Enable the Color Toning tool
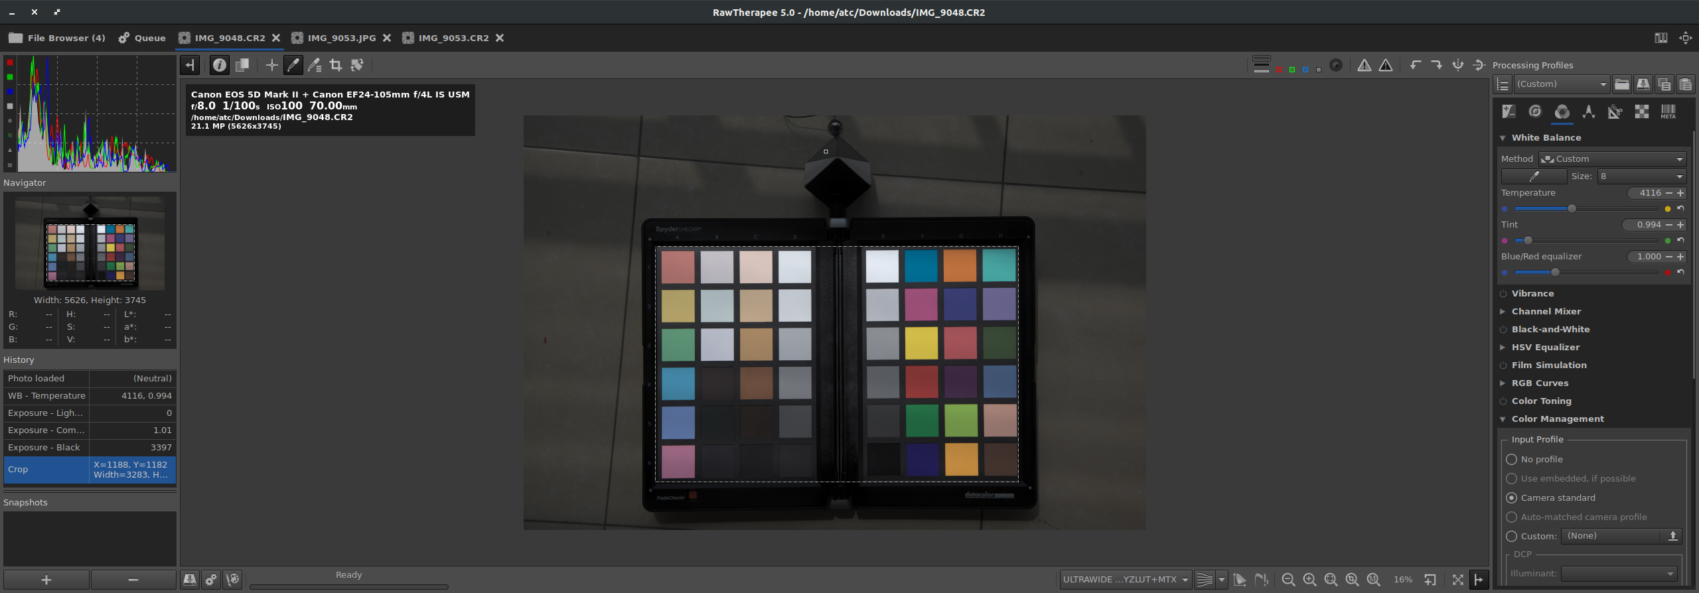This screenshot has width=1699, height=593. pyautogui.click(x=1503, y=401)
